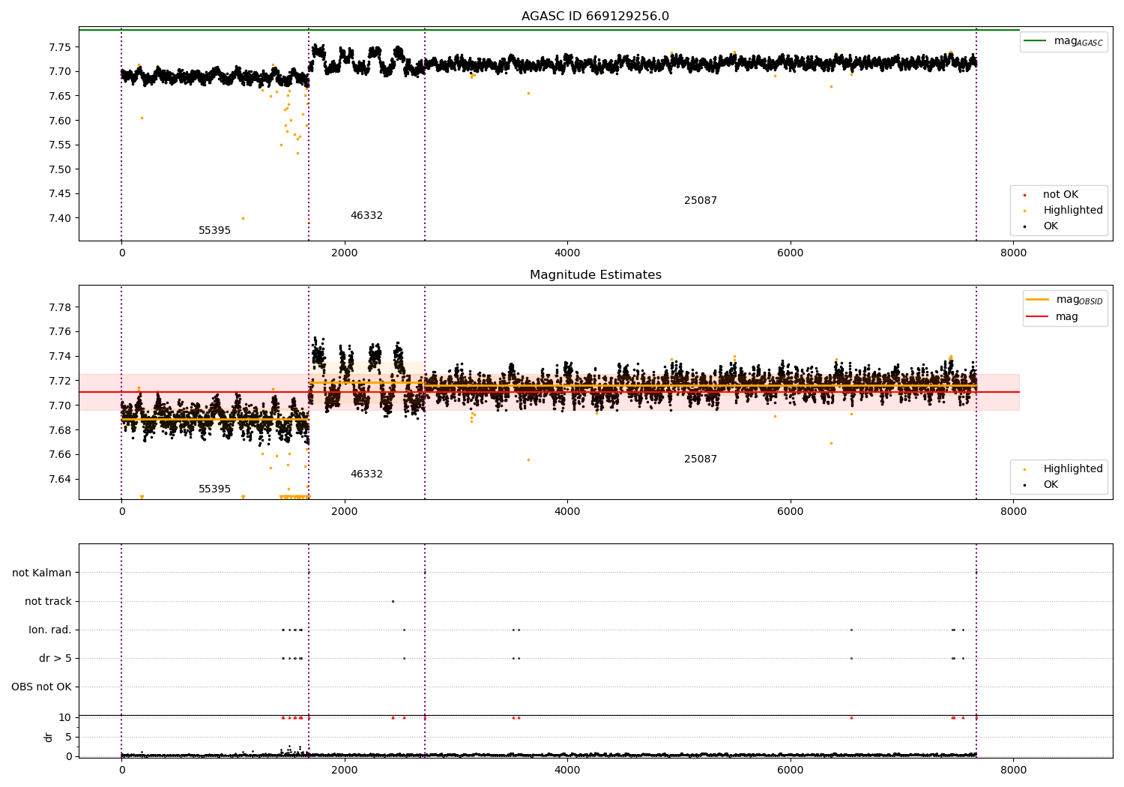Click the 8000 x-tick under top panel
This screenshot has height=787, width=1124.
coord(1013,253)
